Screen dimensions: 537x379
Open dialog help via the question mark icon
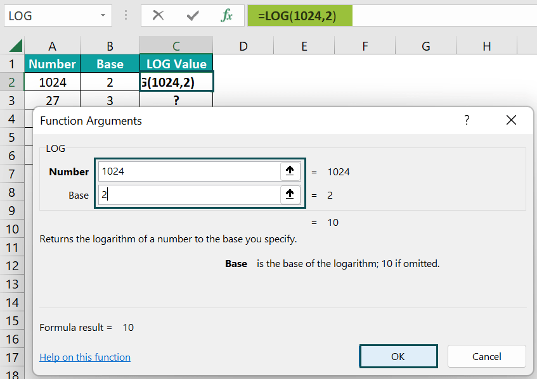point(467,120)
